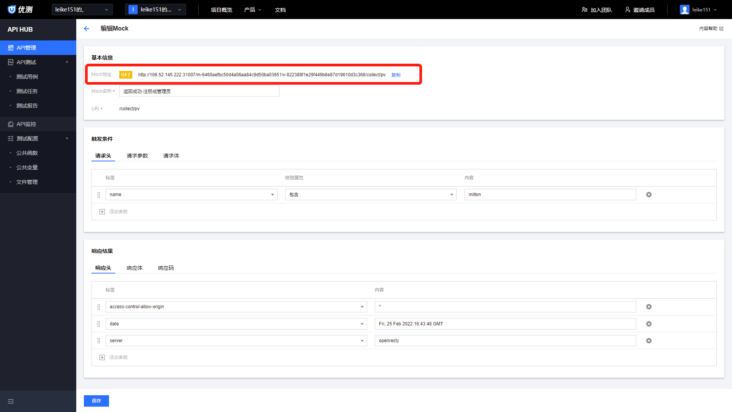Click 加入团队 in the header
The width and height of the screenshot is (732, 412).
[601, 10]
